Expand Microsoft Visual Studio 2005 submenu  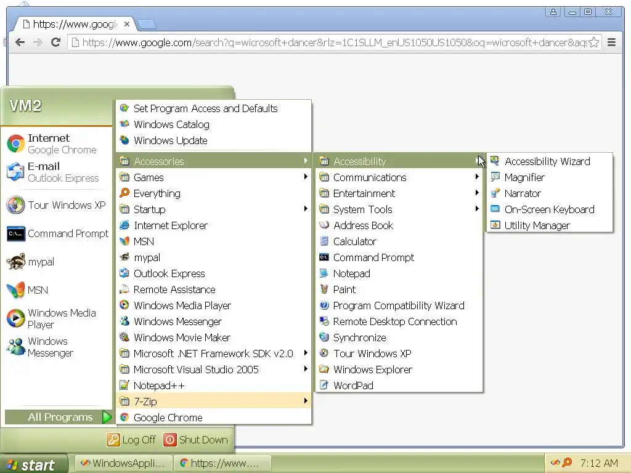(x=214, y=370)
